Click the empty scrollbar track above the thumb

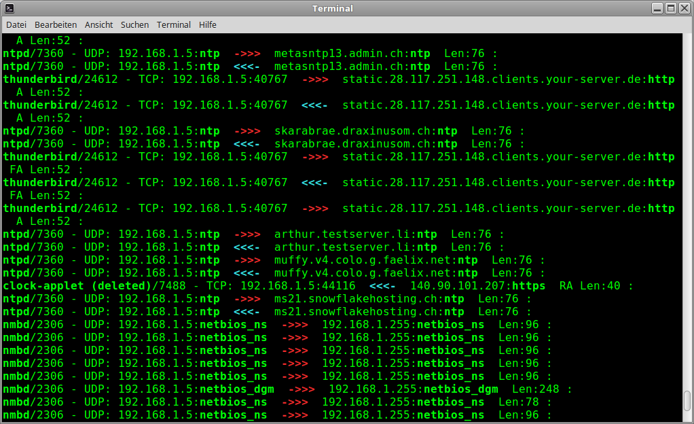tap(687, 204)
